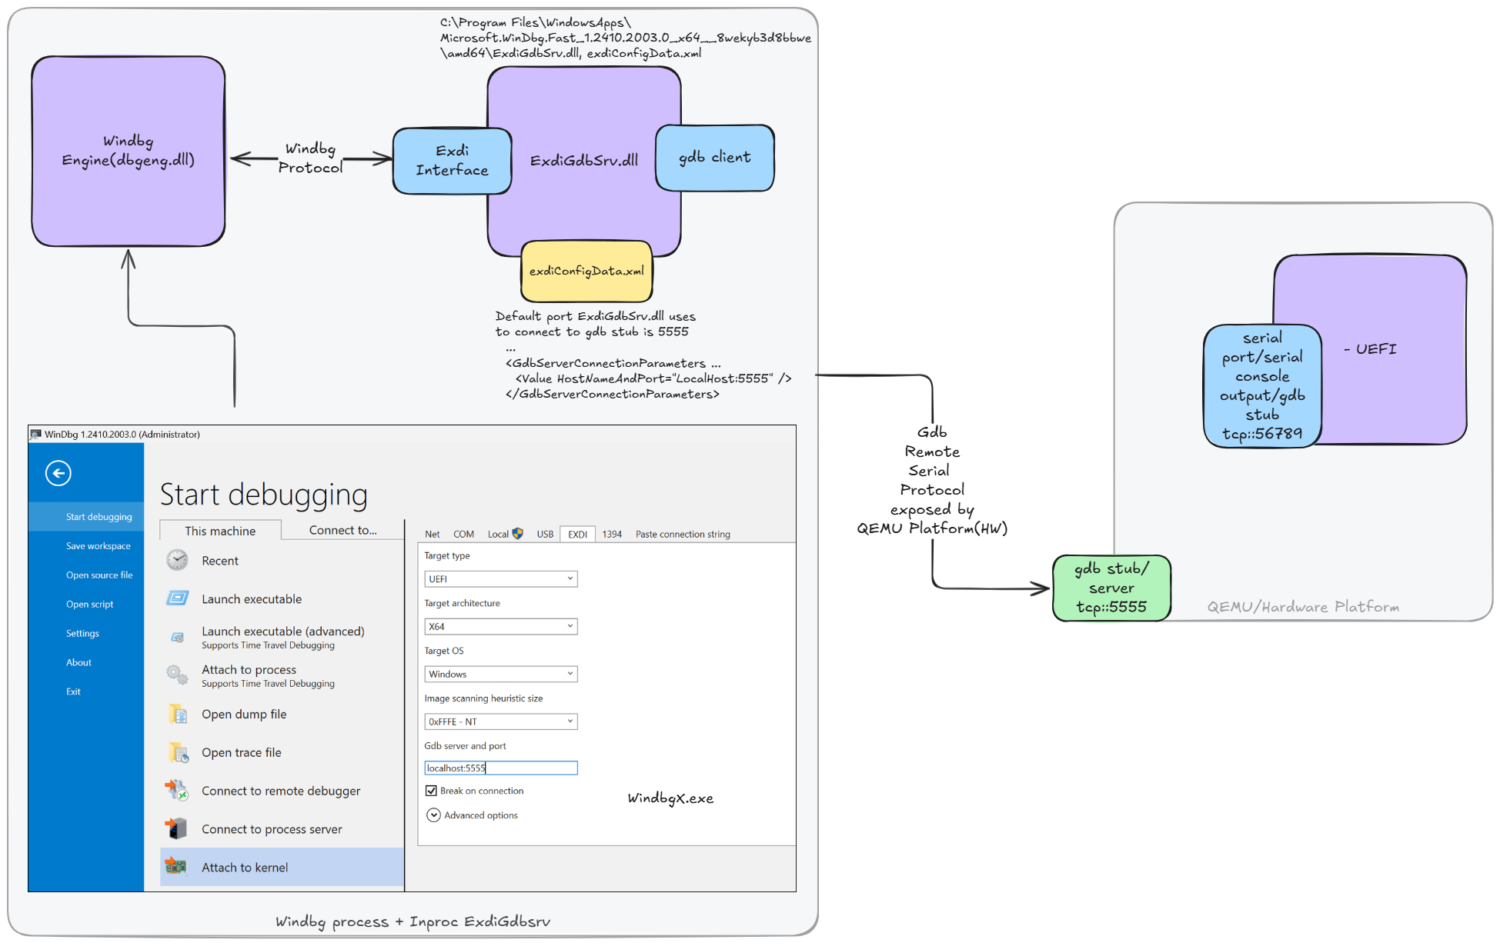This screenshot has width=1500, height=943.
Task: Click the Launch executable icon
Action: coord(177,598)
